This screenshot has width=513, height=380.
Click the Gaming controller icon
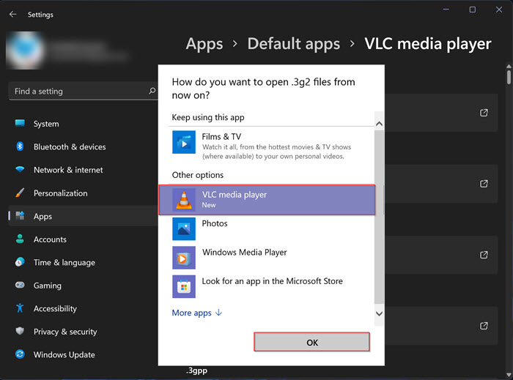[20, 285]
